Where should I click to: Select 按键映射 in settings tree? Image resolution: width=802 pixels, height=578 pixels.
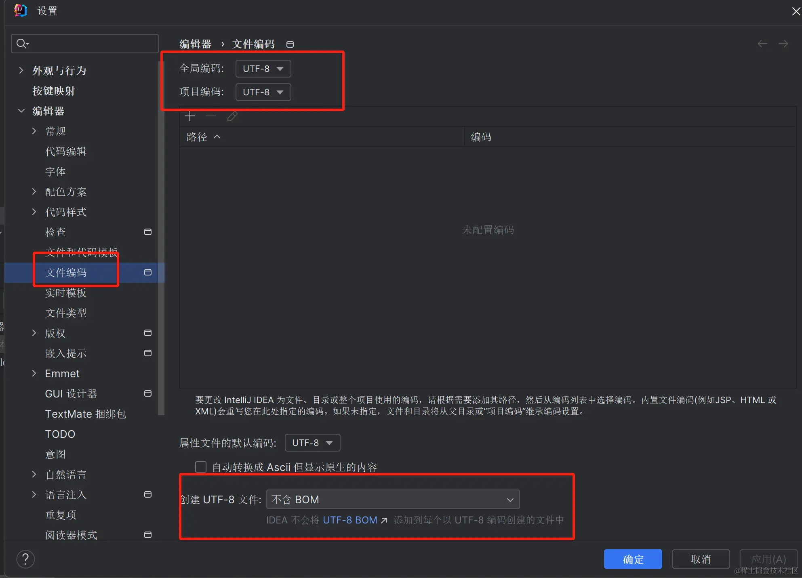coord(54,91)
